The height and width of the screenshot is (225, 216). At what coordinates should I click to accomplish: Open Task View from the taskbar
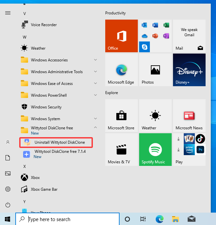pos(143,219)
